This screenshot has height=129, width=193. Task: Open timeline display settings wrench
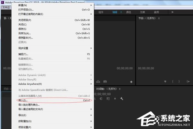coord(122,99)
